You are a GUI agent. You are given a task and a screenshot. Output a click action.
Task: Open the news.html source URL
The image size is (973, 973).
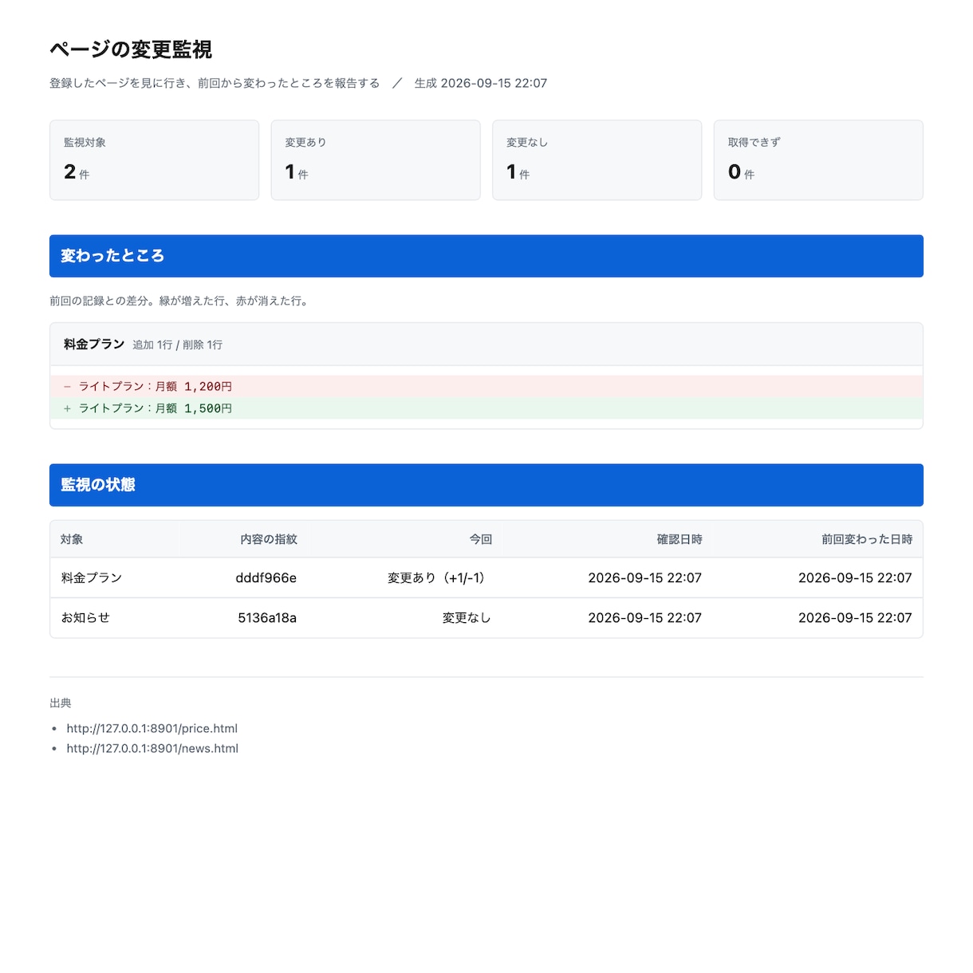click(152, 748)
